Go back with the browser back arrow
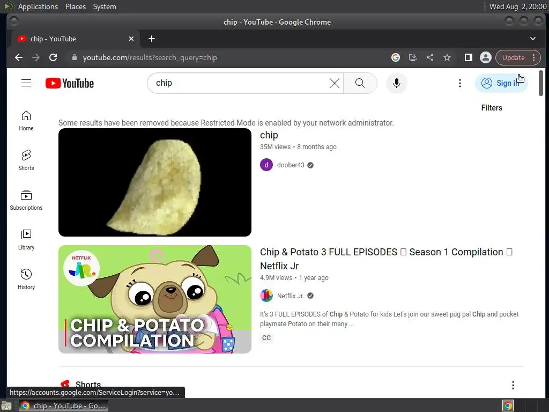549x412 pixels. (19, 57)
